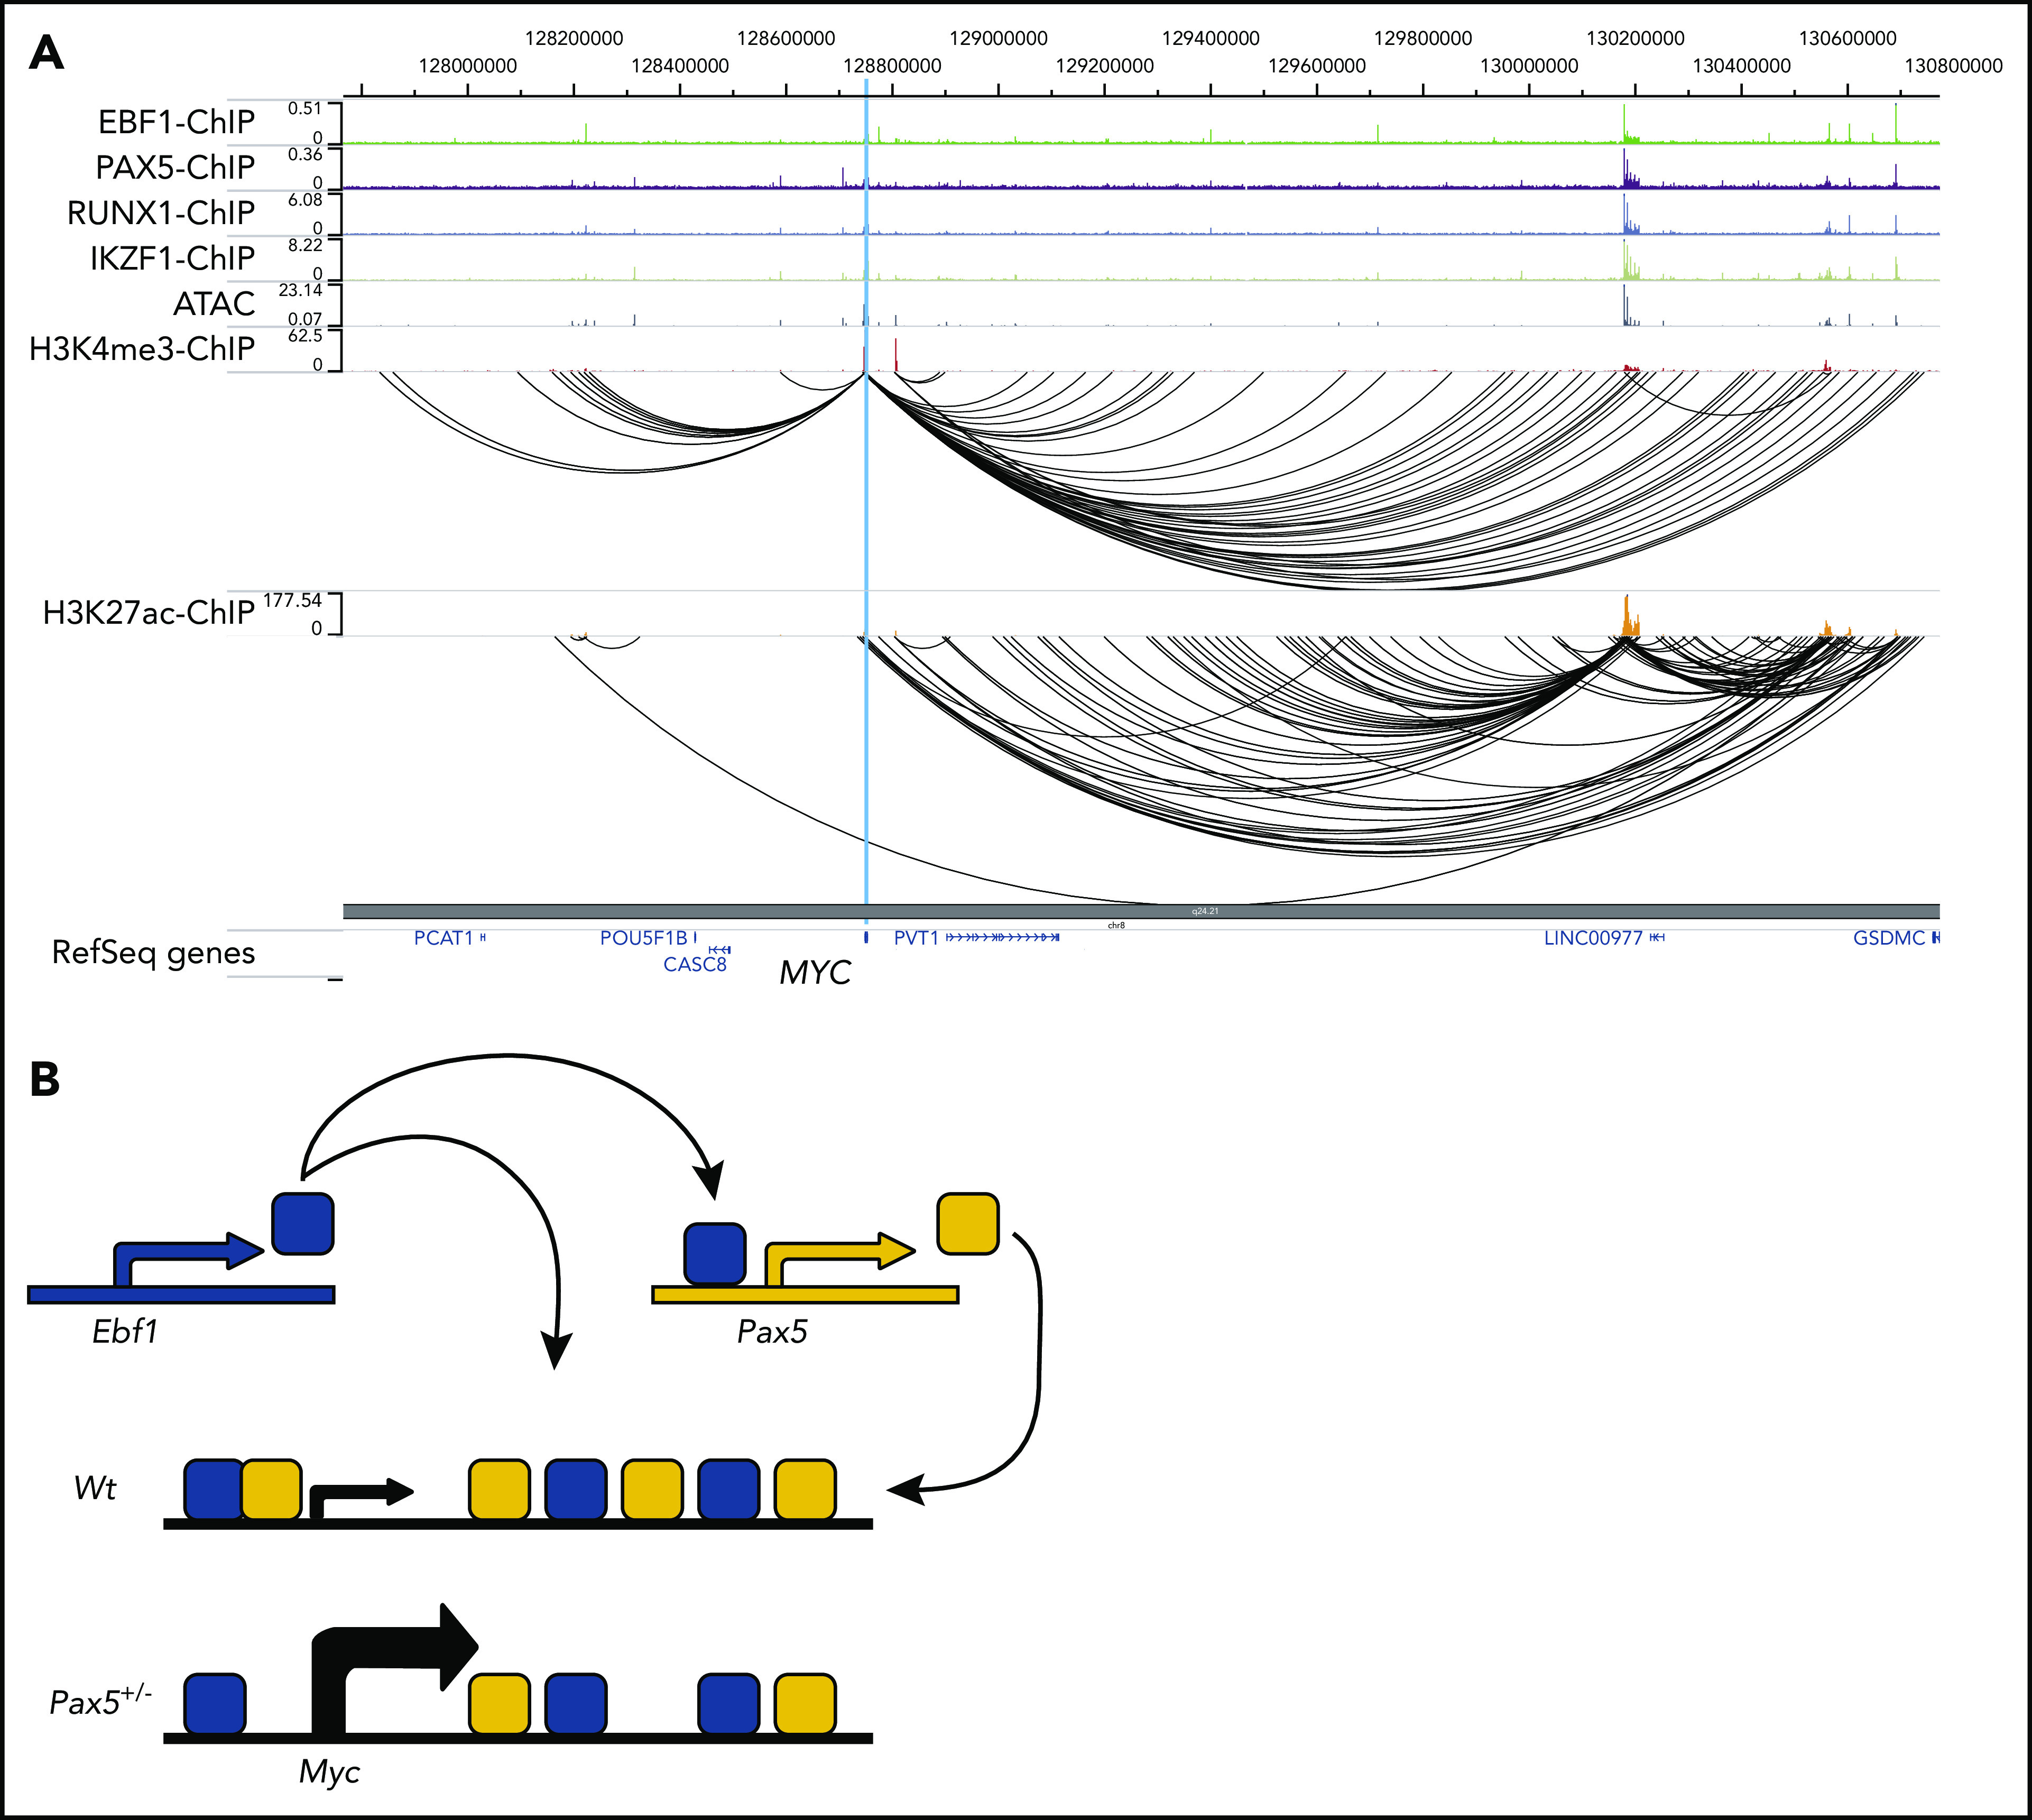
Task: Click the 130800000 coordinate label
Action: (x=1953, y=66)
